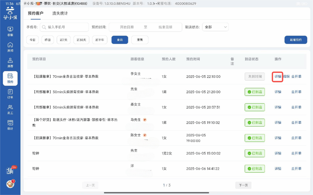Click 去开单 for the 21:20:00 reservation
This screenshot has height=195, width=313.
click(x=296, y=92)
